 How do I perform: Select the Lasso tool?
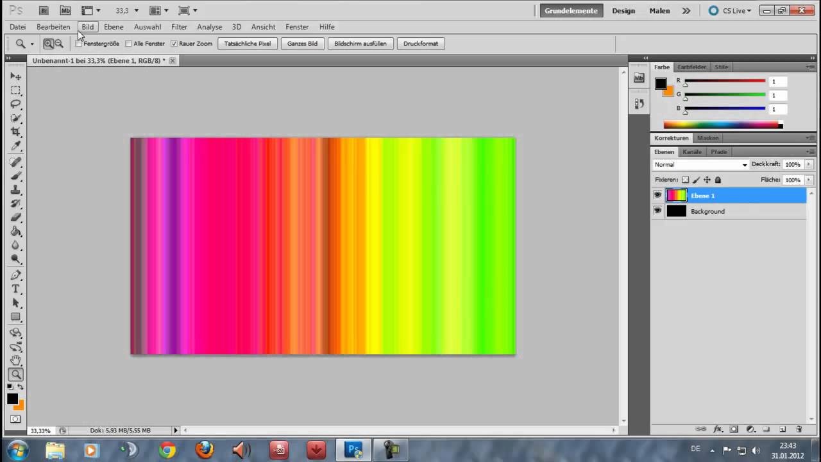[x=16, y=104]
